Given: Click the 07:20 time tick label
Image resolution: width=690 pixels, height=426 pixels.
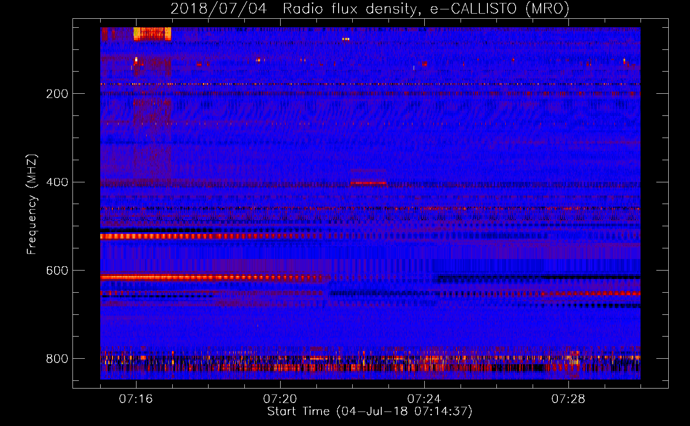Looking at the screenshot, I should click(280, 399).
